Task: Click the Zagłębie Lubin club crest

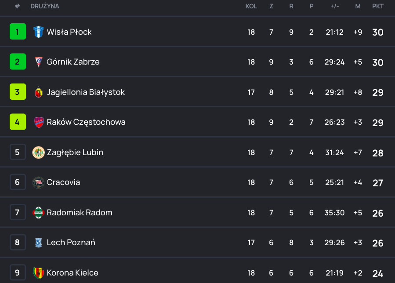Action: coord(39,152)
